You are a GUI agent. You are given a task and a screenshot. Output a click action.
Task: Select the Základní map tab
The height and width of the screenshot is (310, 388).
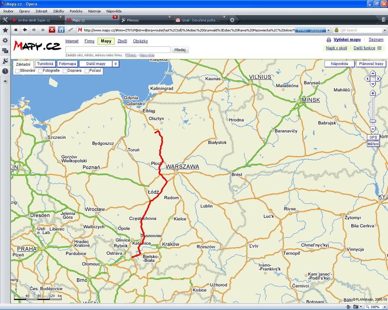coord(23,64)
